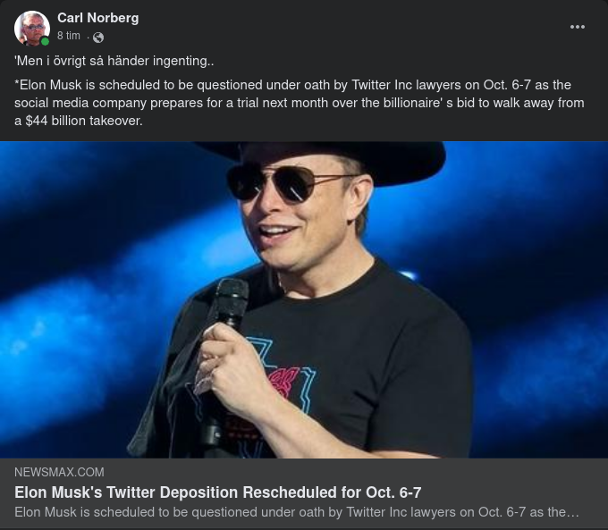
Task: Click the "$44 billion takeover" text in post
Action: click(84, 121)
